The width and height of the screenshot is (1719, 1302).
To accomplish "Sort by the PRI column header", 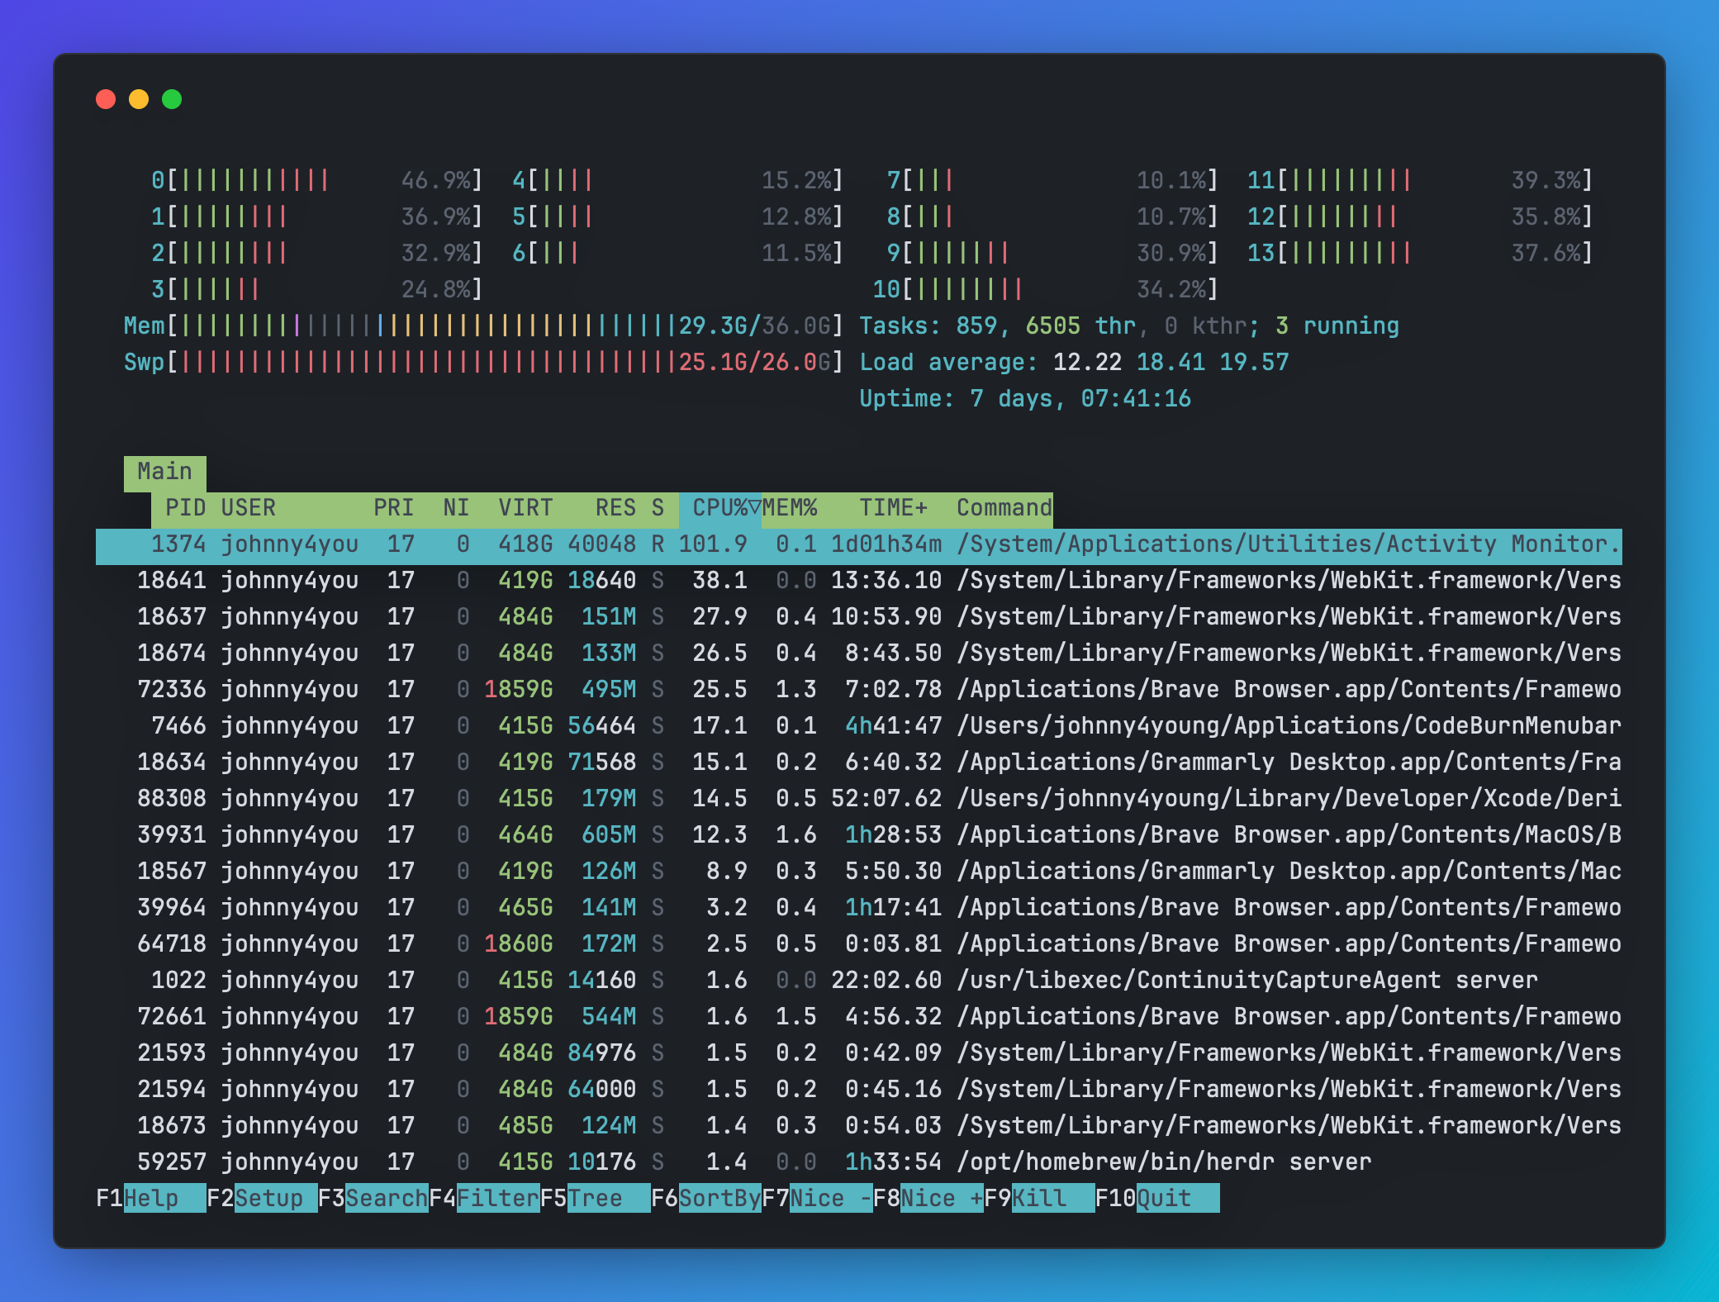I will pos(393,509).
